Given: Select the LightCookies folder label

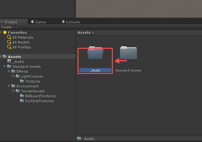Looking at the screenshot, I should pos(32,76).
